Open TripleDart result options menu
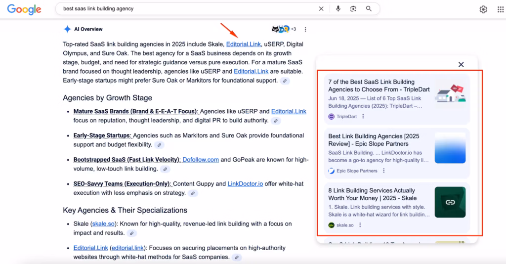 pyautogui.click(x=363, y=117)
